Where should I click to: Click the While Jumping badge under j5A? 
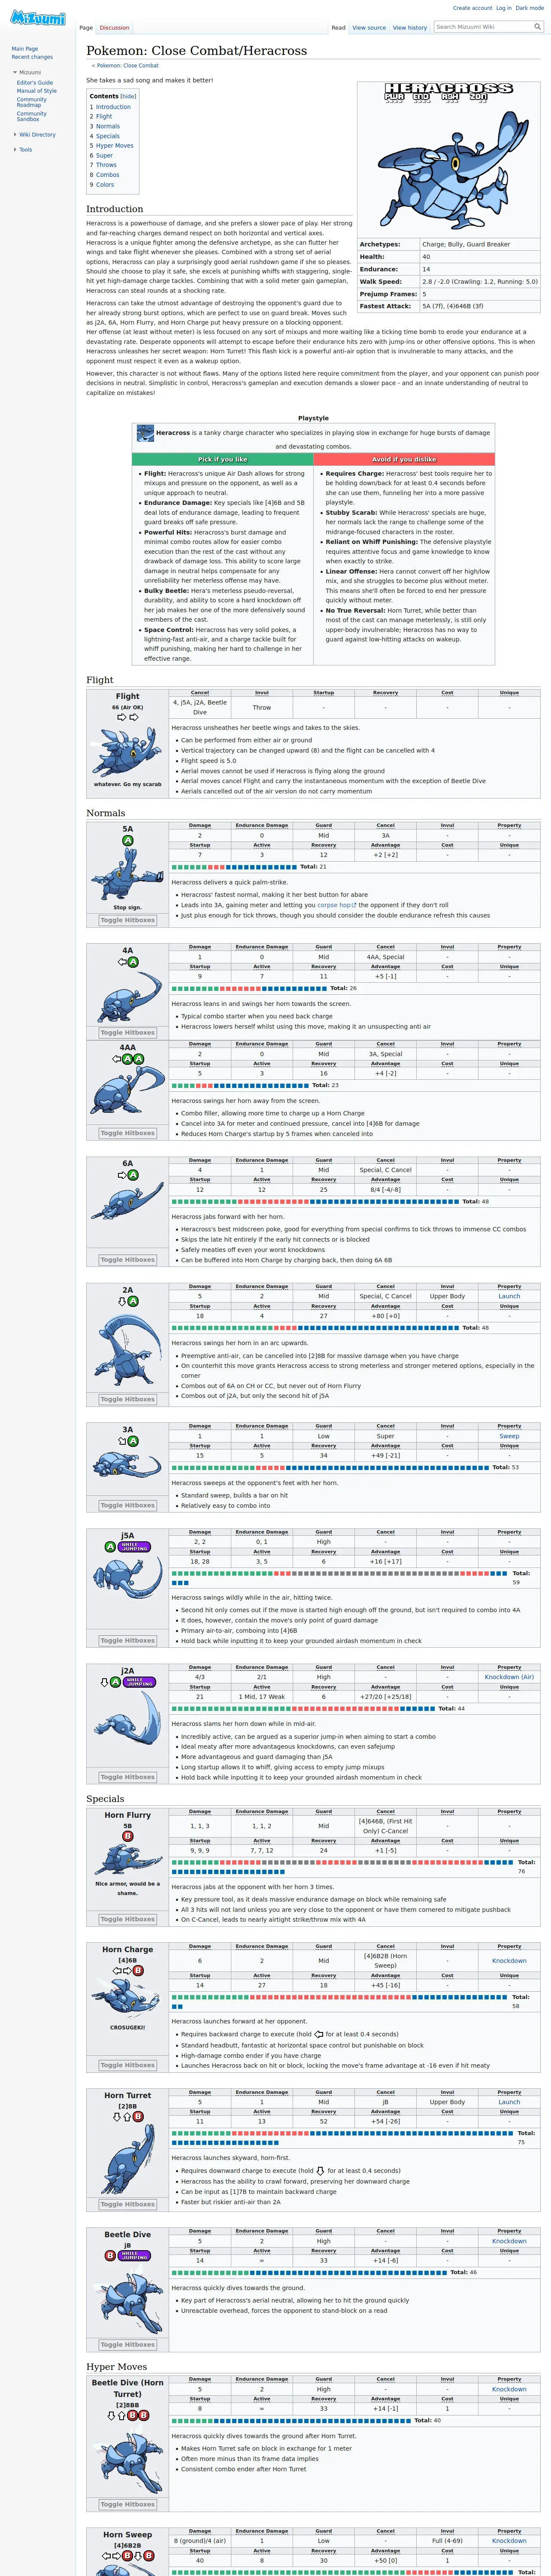click(134, 1546)
